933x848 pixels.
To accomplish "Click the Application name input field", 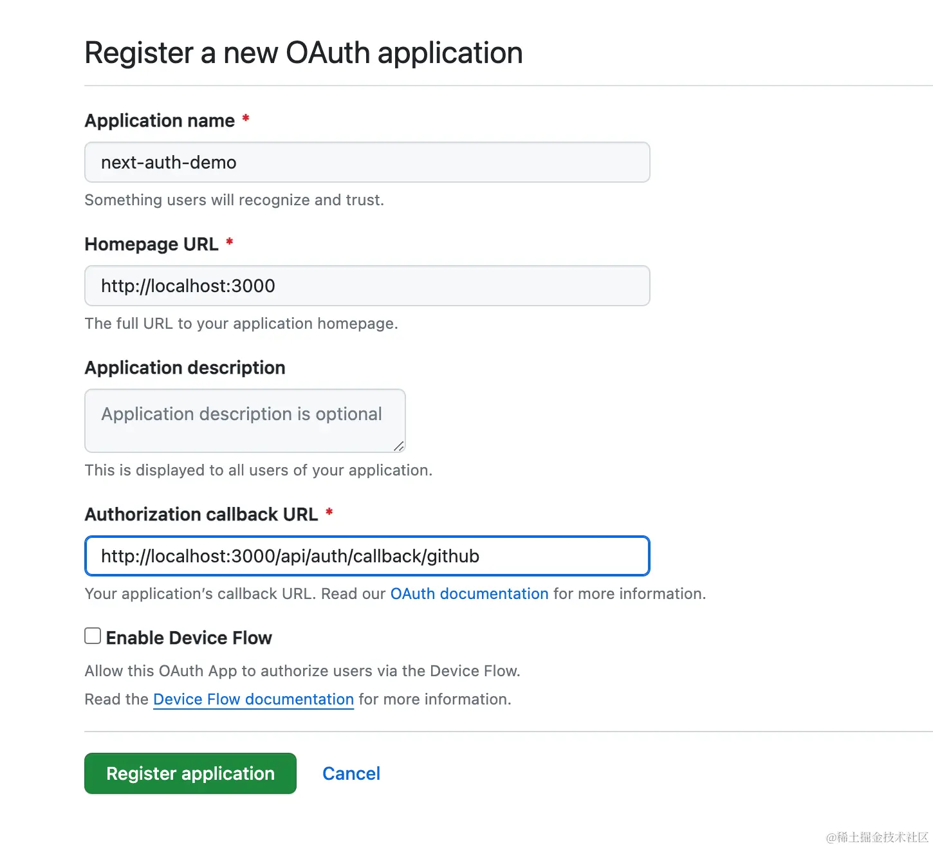I will coord(367,162).
